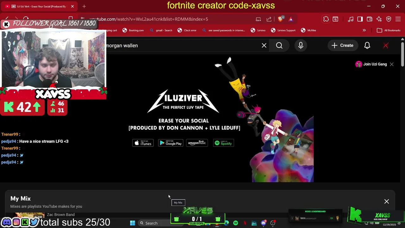Click the Listen on Spotify badge
The width and height of the screenshot is (405, 228).
pos(223,143)
